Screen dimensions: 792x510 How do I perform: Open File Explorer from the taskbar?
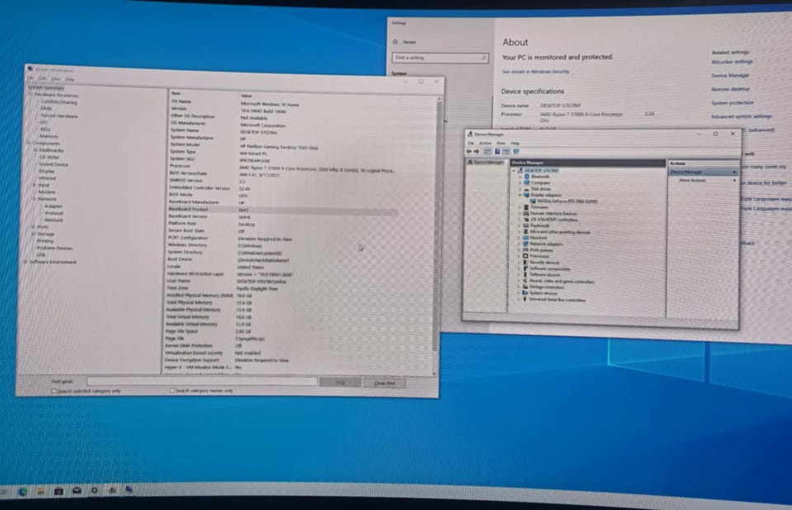[40, 491]
